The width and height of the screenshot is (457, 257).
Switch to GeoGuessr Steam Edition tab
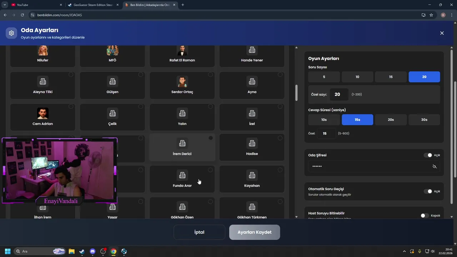pyautogui.click(x=94, y=5)
